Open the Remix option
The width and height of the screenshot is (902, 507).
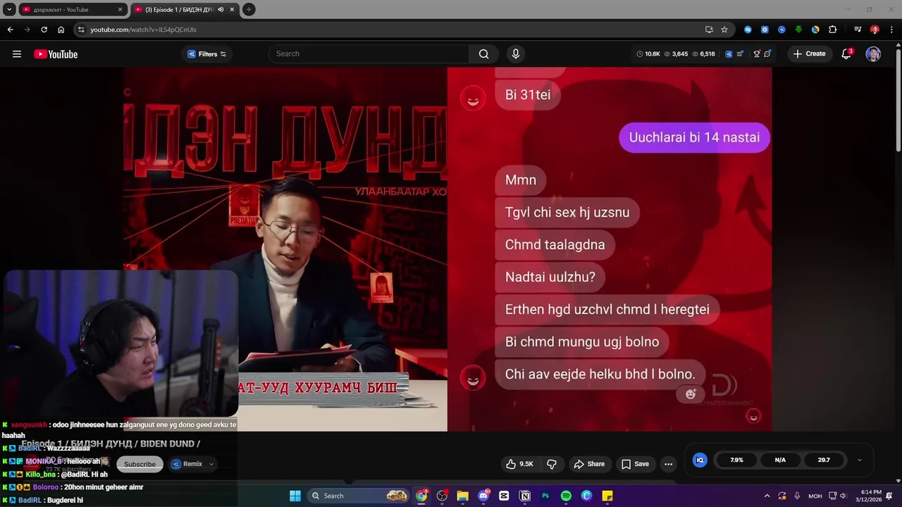point(187,464)
